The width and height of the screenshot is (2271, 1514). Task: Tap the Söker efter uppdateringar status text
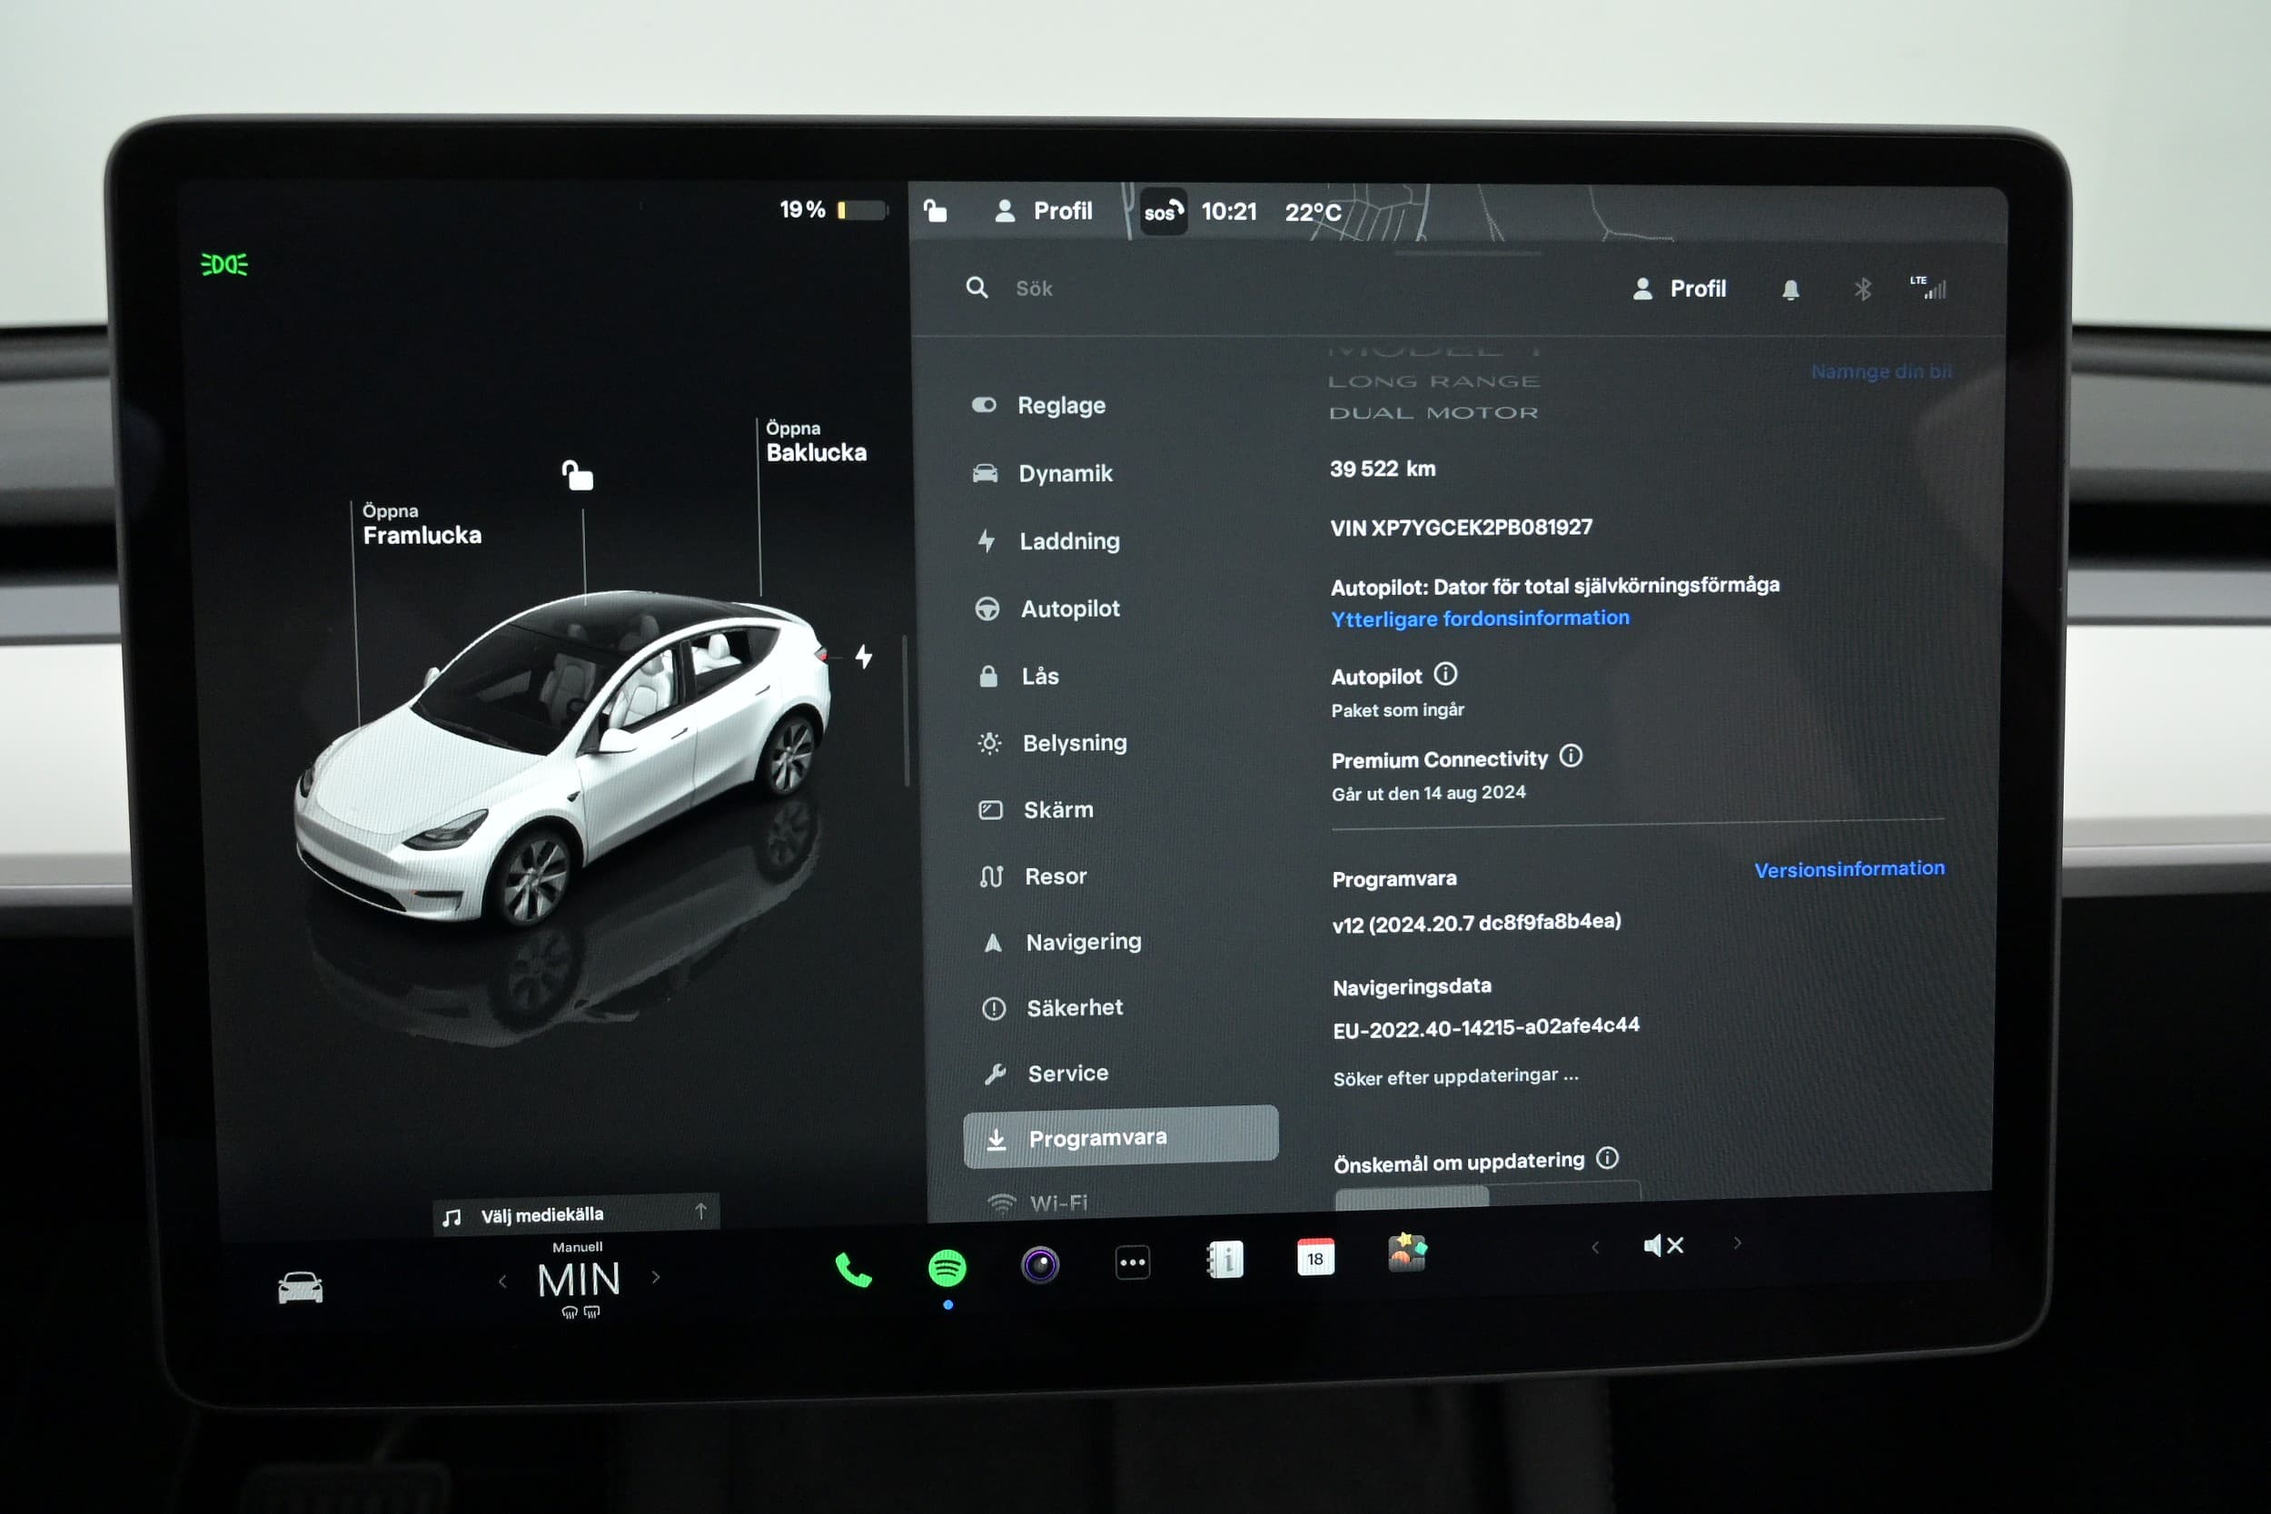pyautogui.click(x=1456, y=1076)
